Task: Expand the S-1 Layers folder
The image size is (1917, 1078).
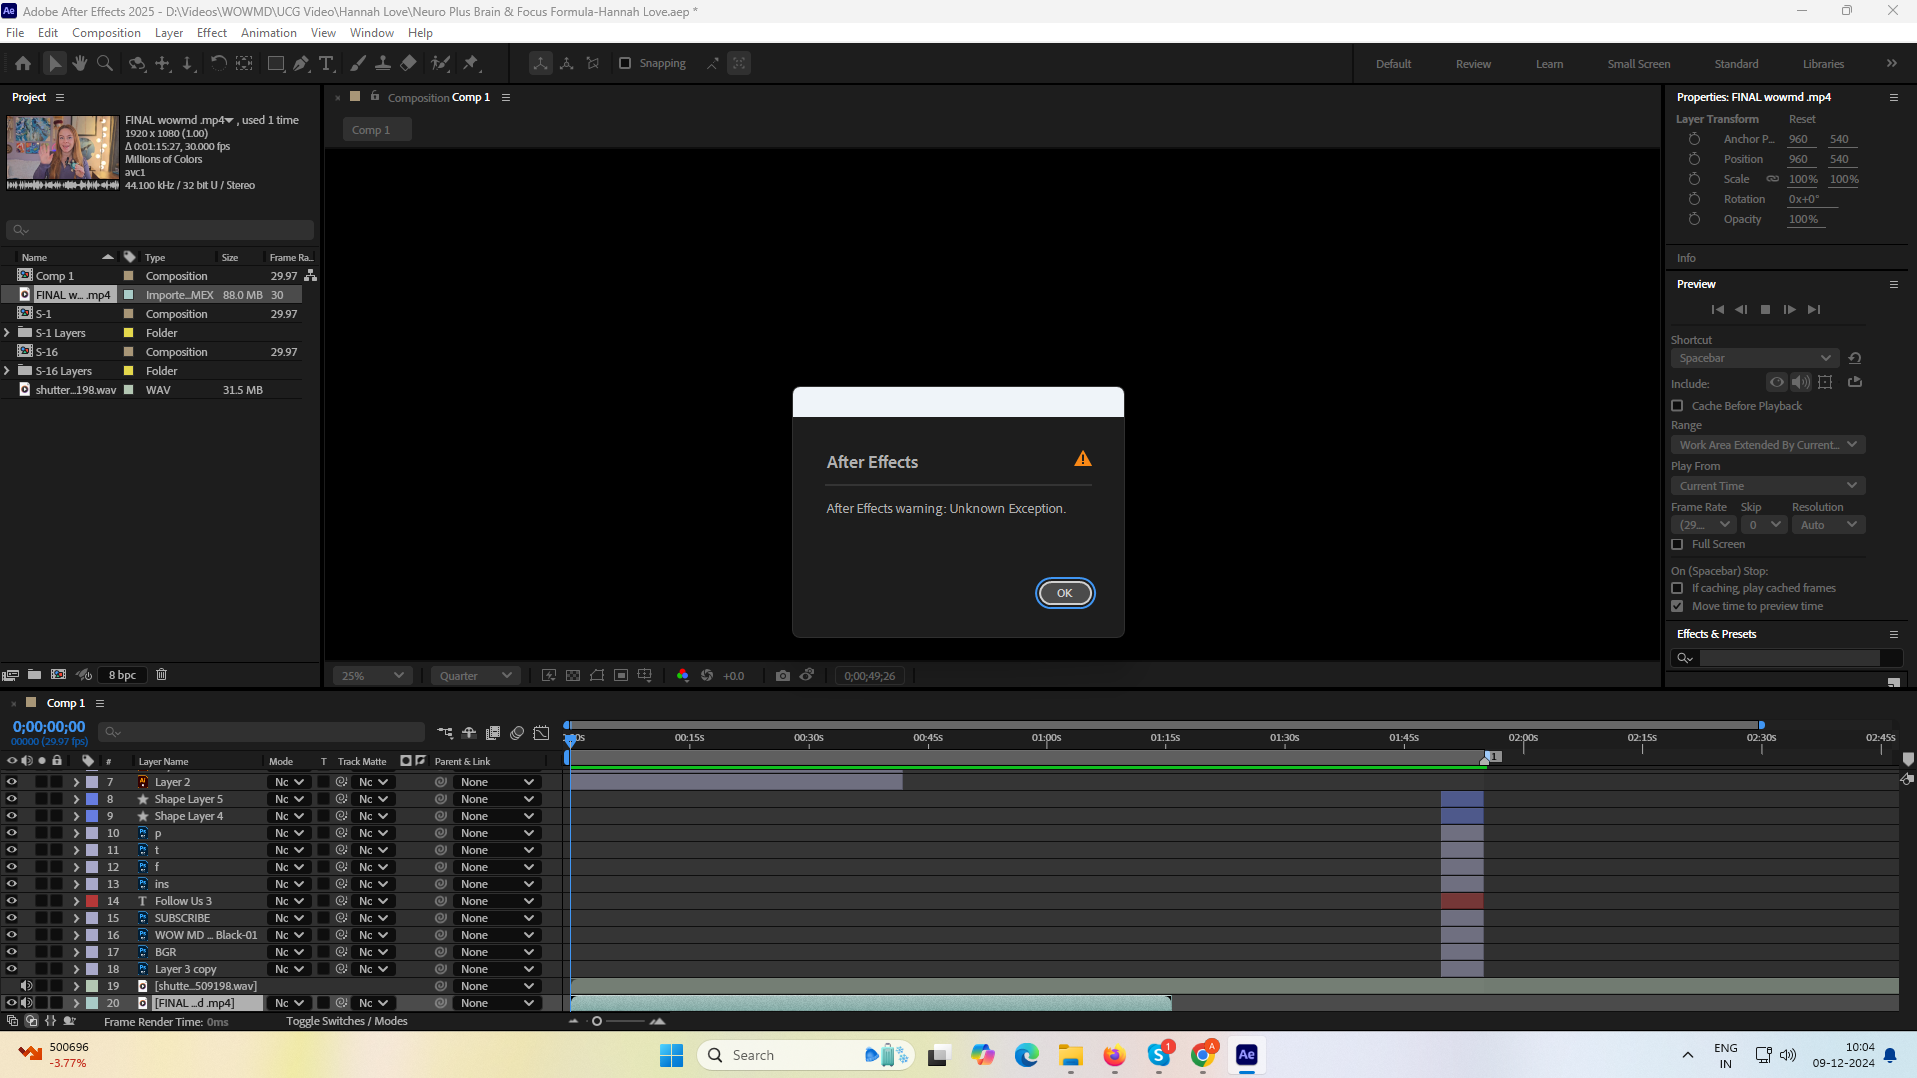Action: [8, 332]
